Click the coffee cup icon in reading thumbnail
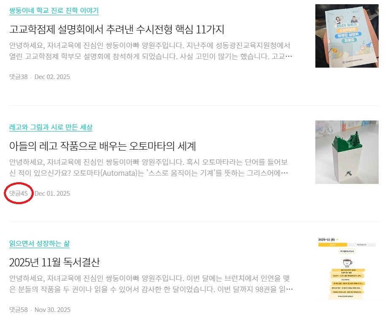Viewport: 385px width, 320px height. coord(347,262)
